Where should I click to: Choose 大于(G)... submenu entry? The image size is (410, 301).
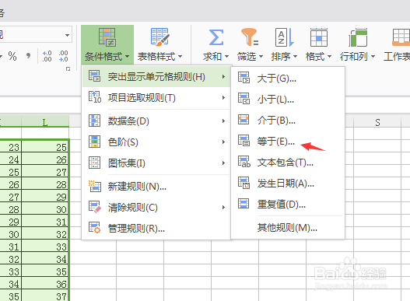point(288,79)
